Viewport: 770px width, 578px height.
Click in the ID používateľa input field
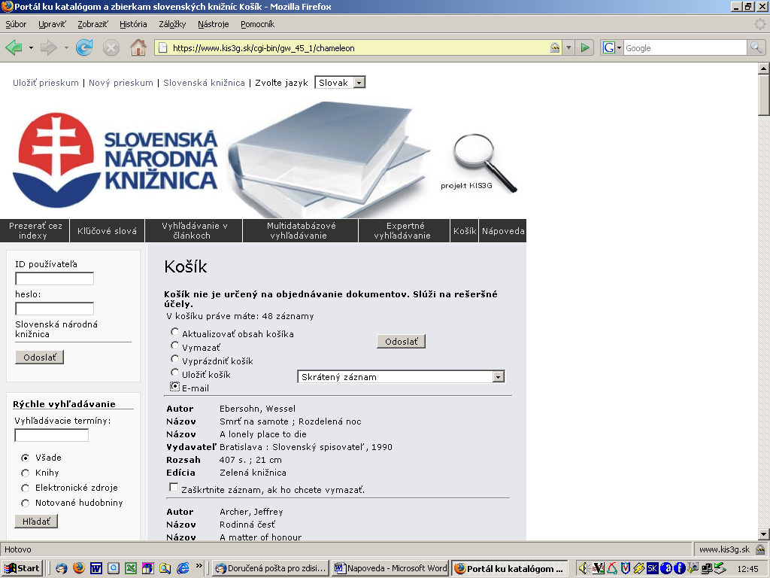point(54,278)
